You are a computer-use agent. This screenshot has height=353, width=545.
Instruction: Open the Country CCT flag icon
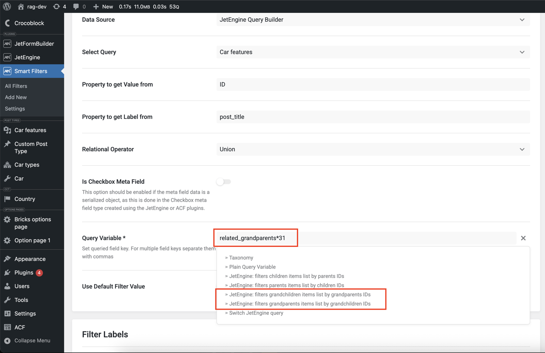(7, 199)
